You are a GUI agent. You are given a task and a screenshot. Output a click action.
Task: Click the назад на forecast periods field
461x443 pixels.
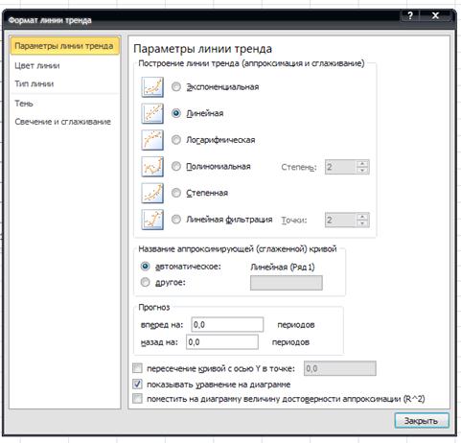(x=222, y=342)
